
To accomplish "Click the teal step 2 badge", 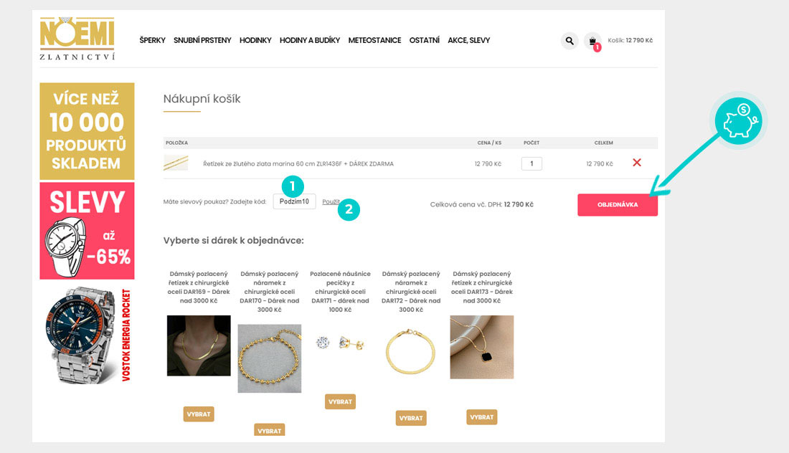I will coord(349,209).
